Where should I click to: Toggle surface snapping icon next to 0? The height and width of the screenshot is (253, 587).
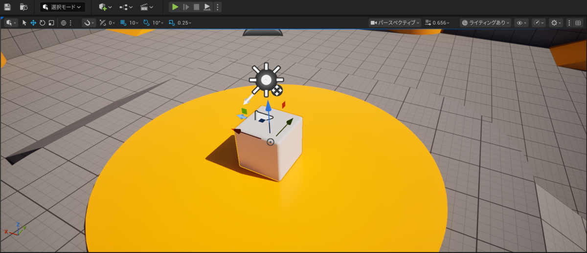click(103, 22)
